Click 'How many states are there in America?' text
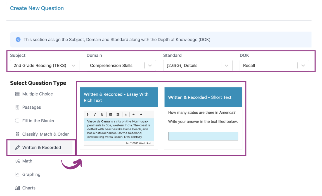The image size is (322, 196). [202, 112]
